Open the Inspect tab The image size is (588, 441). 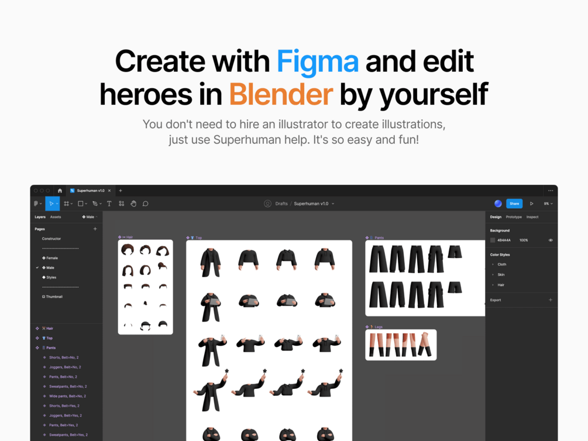pos(532,217)
